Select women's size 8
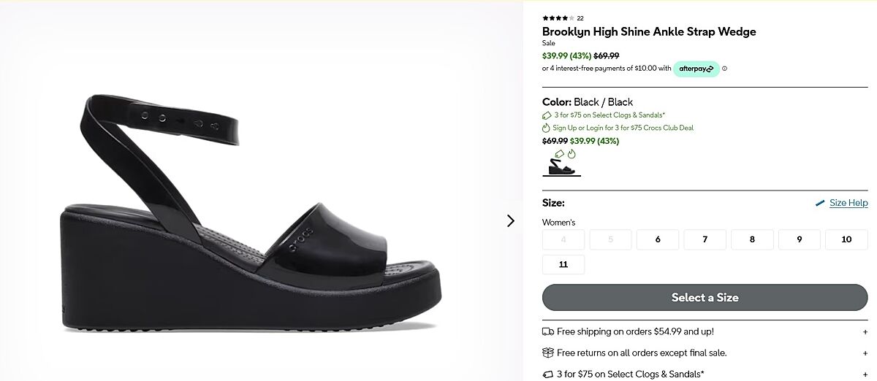The image size is (877, 381). pos(752,239)
